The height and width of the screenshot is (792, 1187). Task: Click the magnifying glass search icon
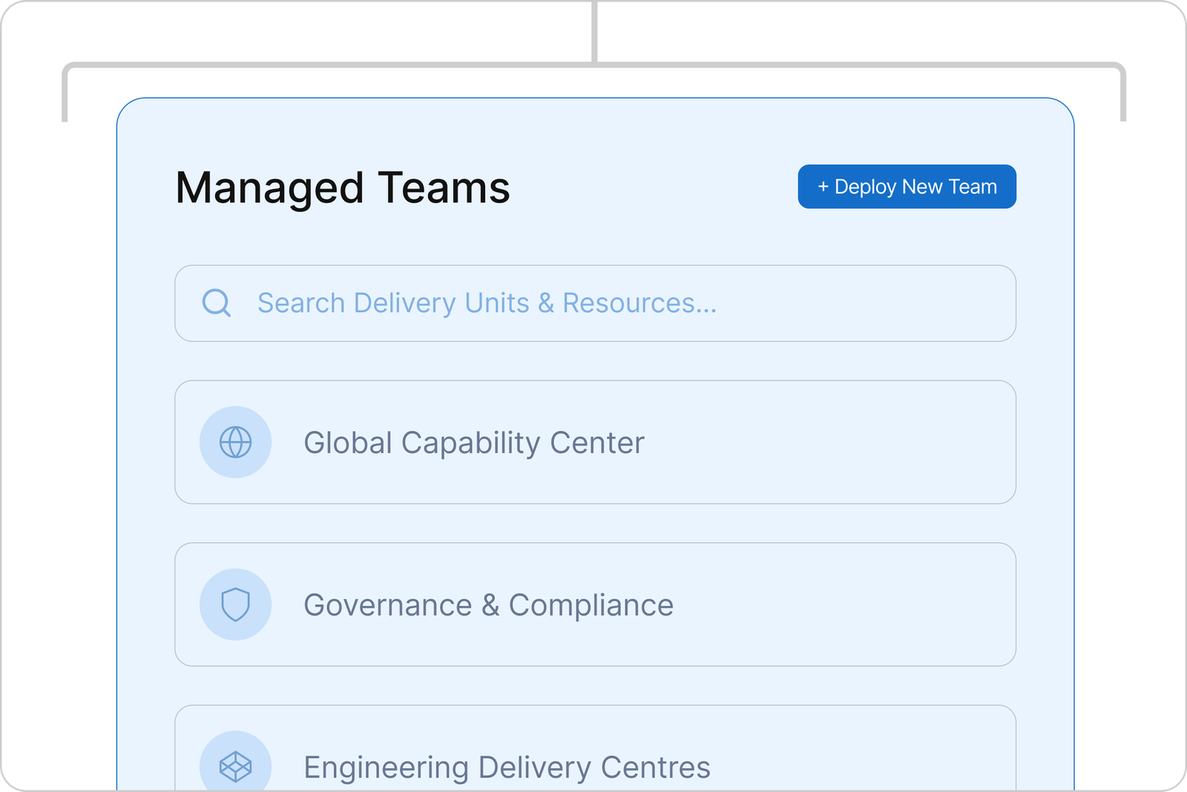[x=217, y=303]
